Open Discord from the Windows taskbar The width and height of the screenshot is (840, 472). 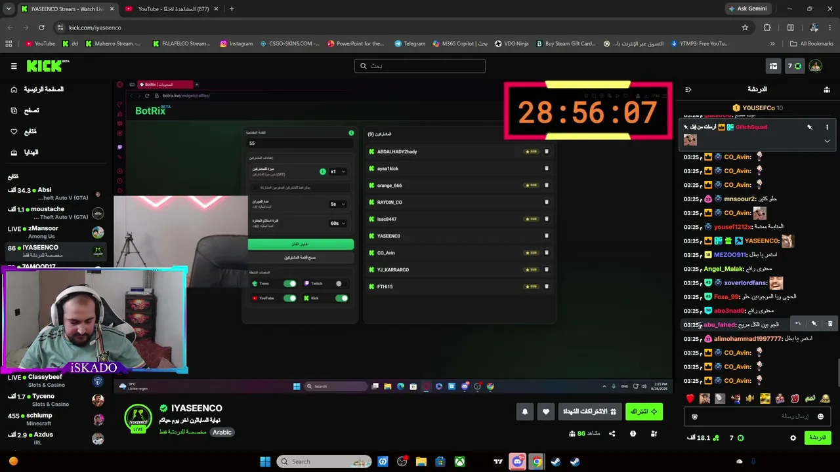517,462
